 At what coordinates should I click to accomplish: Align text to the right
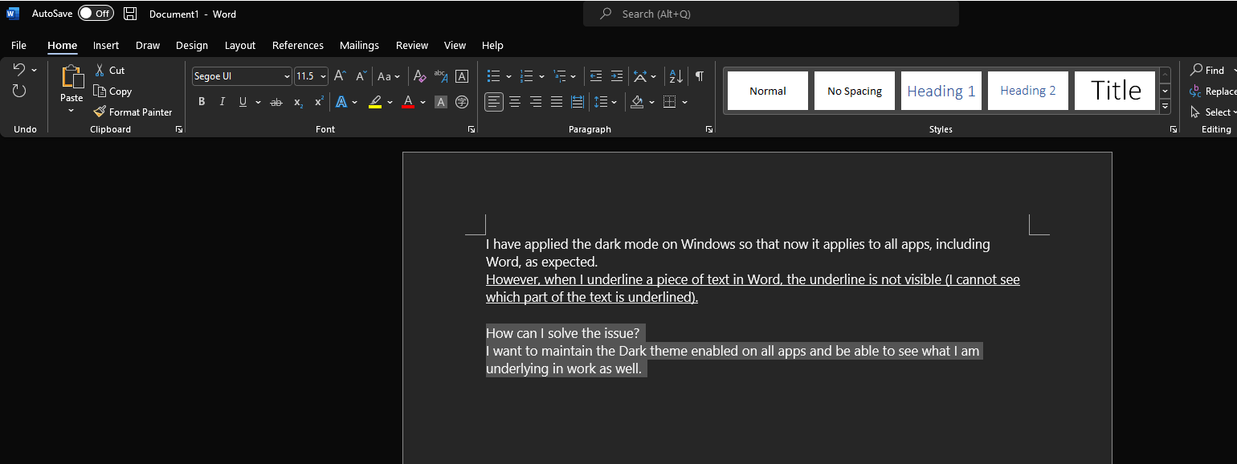[536, 102]
